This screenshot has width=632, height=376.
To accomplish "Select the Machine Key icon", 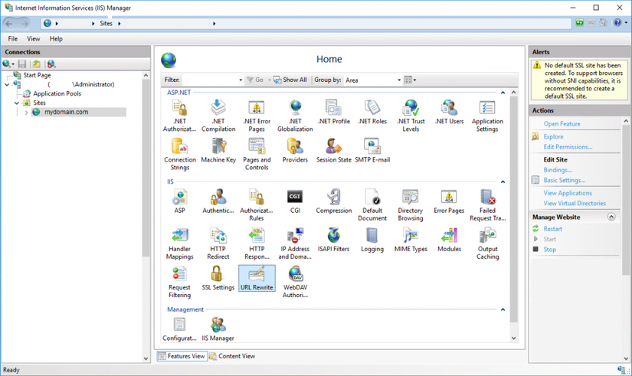I will pyautogui.click(x=218, y=151).
